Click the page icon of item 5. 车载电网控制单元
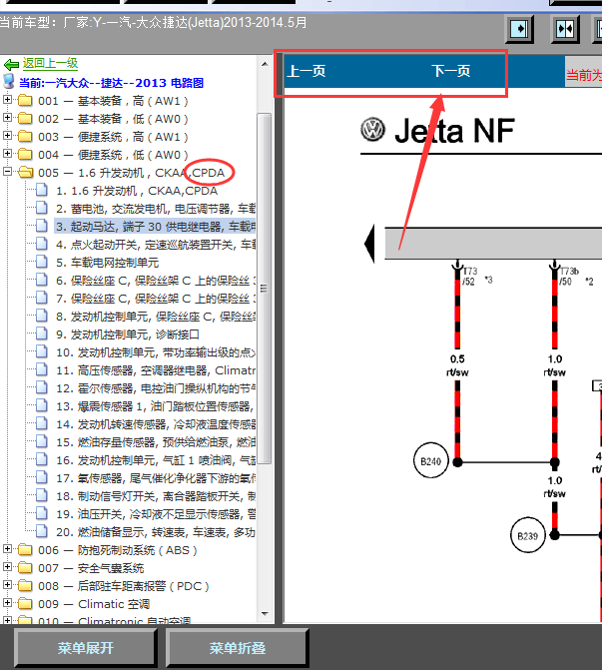This screenshot has width=602, height=670. tap(42, 262)
